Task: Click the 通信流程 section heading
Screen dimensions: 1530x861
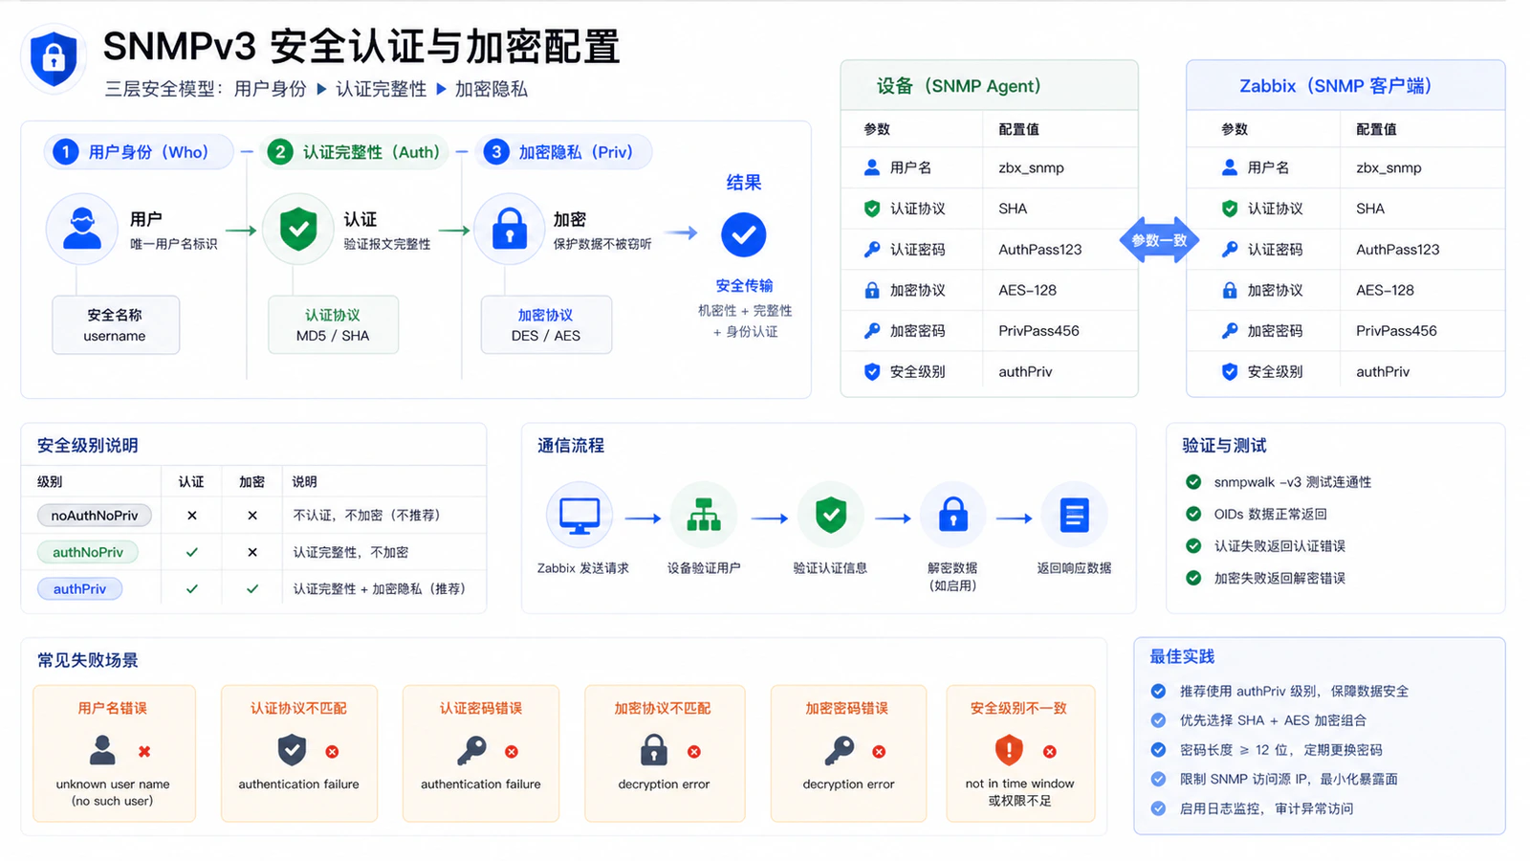Action: point(571,446)
